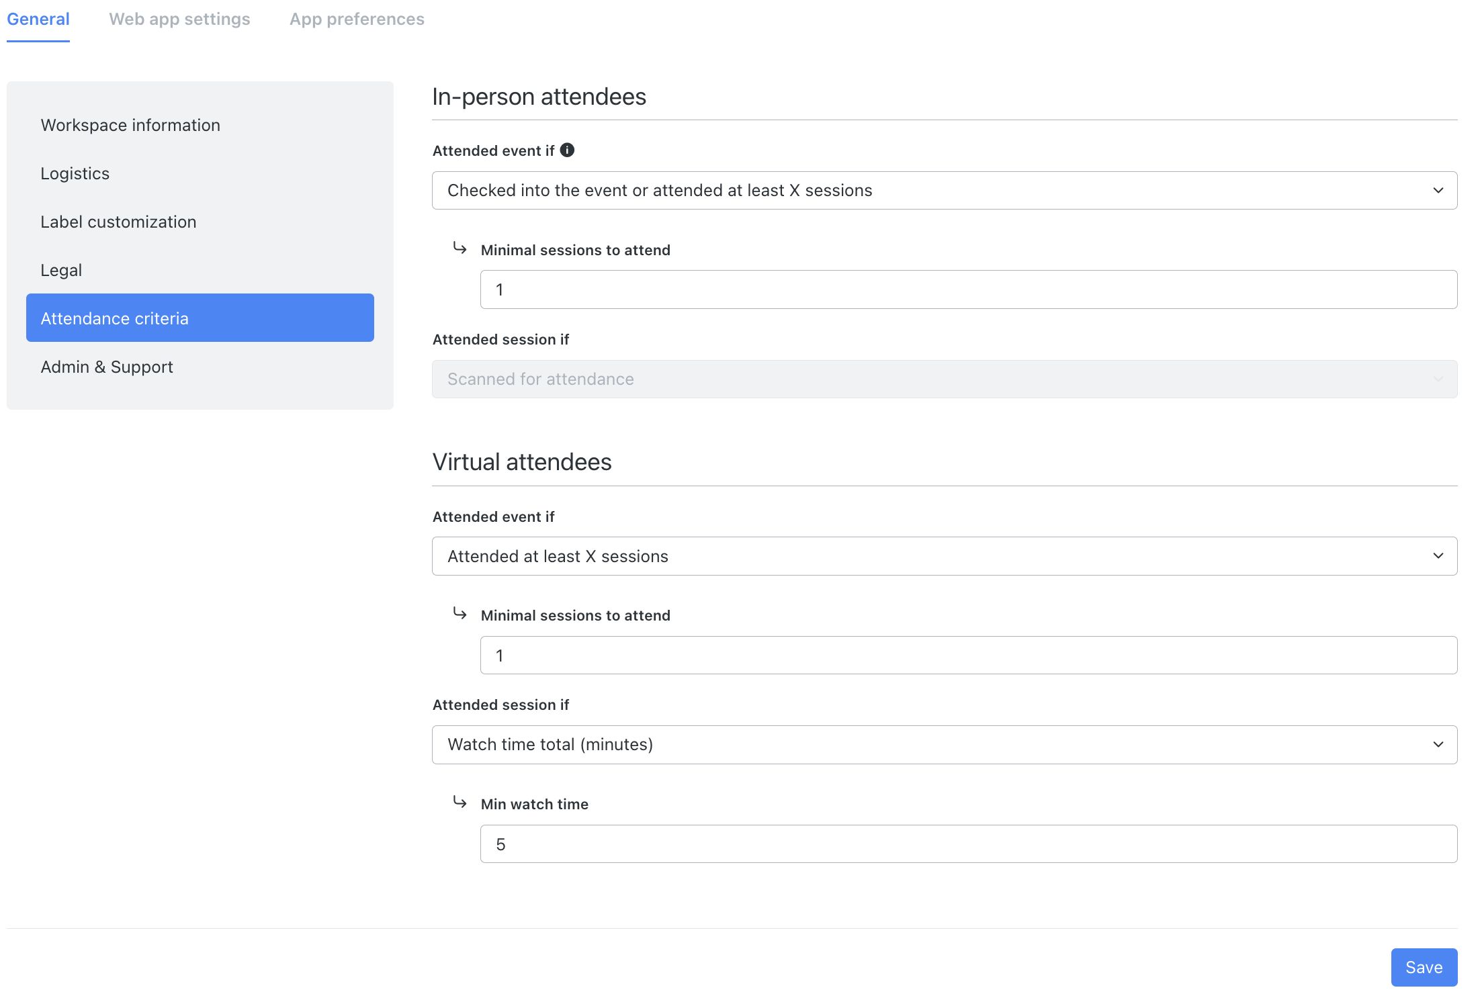Open the Web app settings tab
This screenshot has width=1482, height=998.
pos(179,19)
